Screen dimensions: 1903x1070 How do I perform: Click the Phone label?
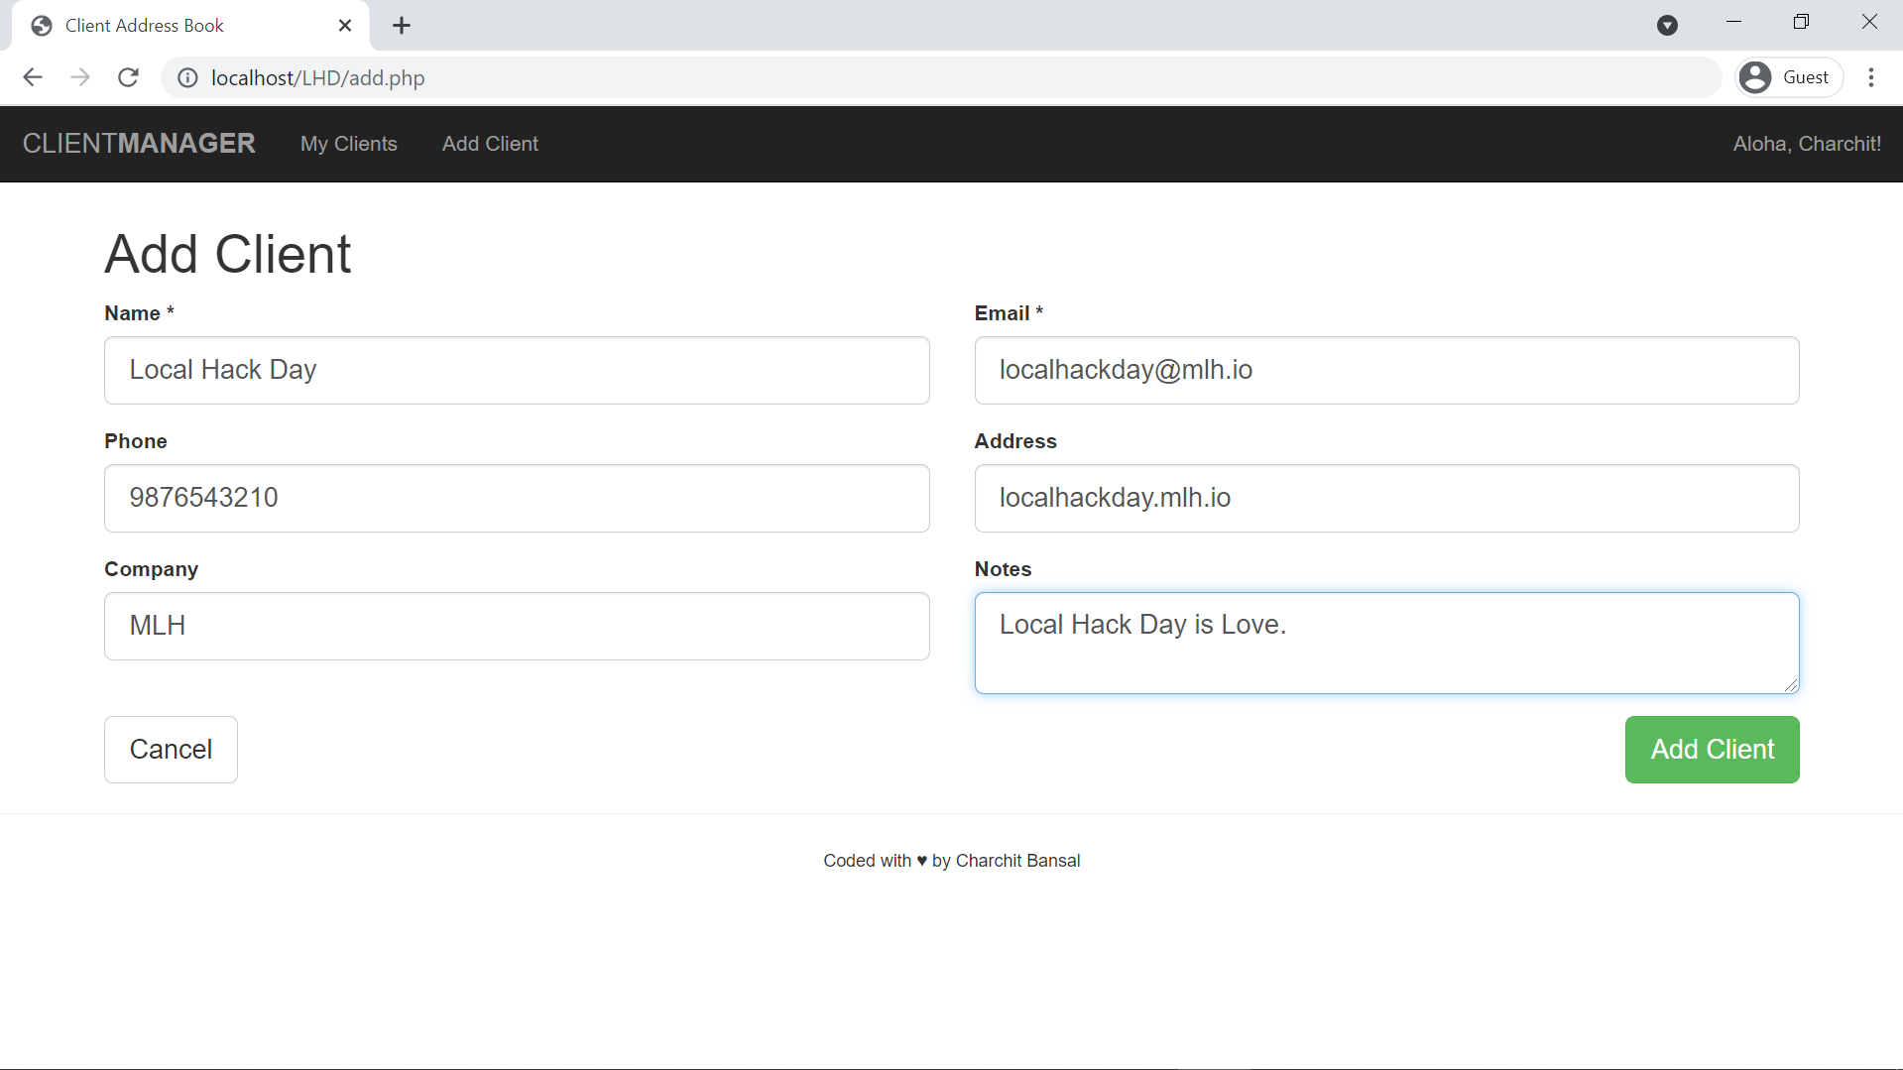(136, 441)
